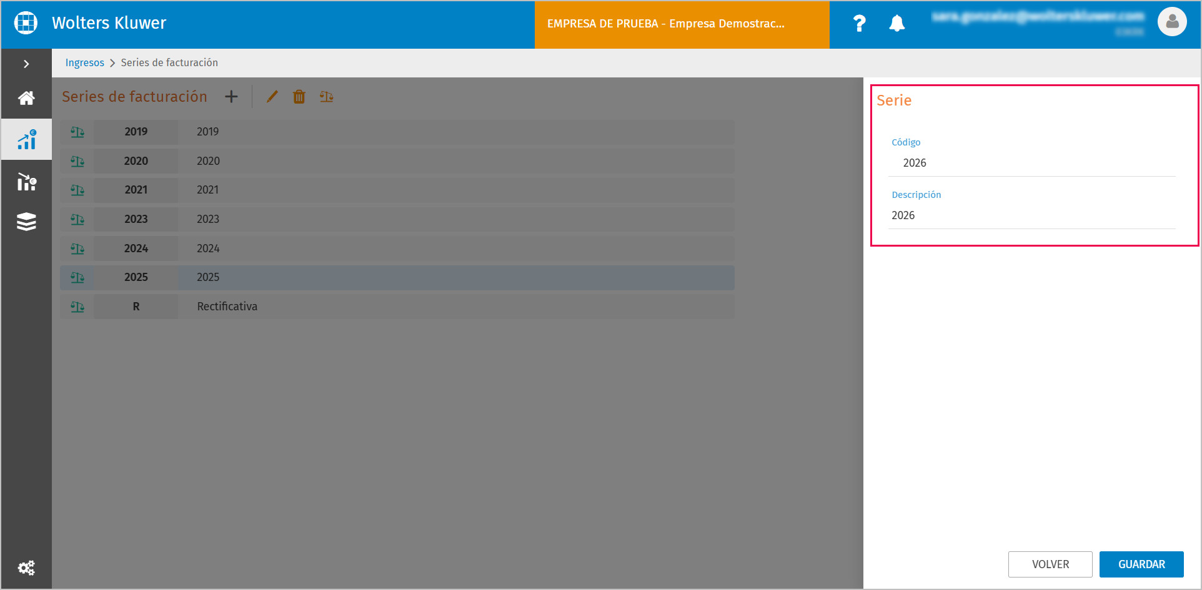Click the trash delete icon

tap(299, 97)
